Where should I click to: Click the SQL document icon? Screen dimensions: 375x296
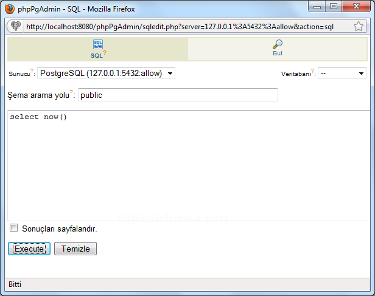click(98, 44)
